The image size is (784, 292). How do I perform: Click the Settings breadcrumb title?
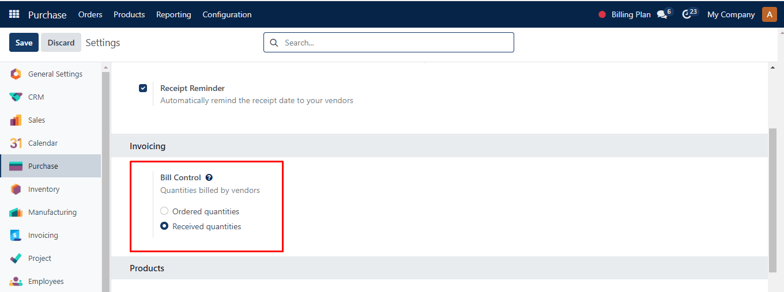103,43
